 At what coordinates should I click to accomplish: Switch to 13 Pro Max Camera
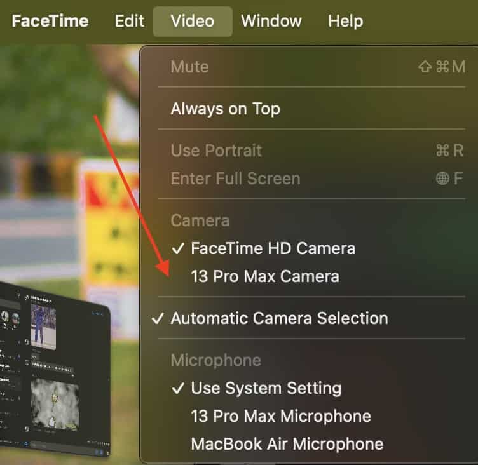[264, 276]
